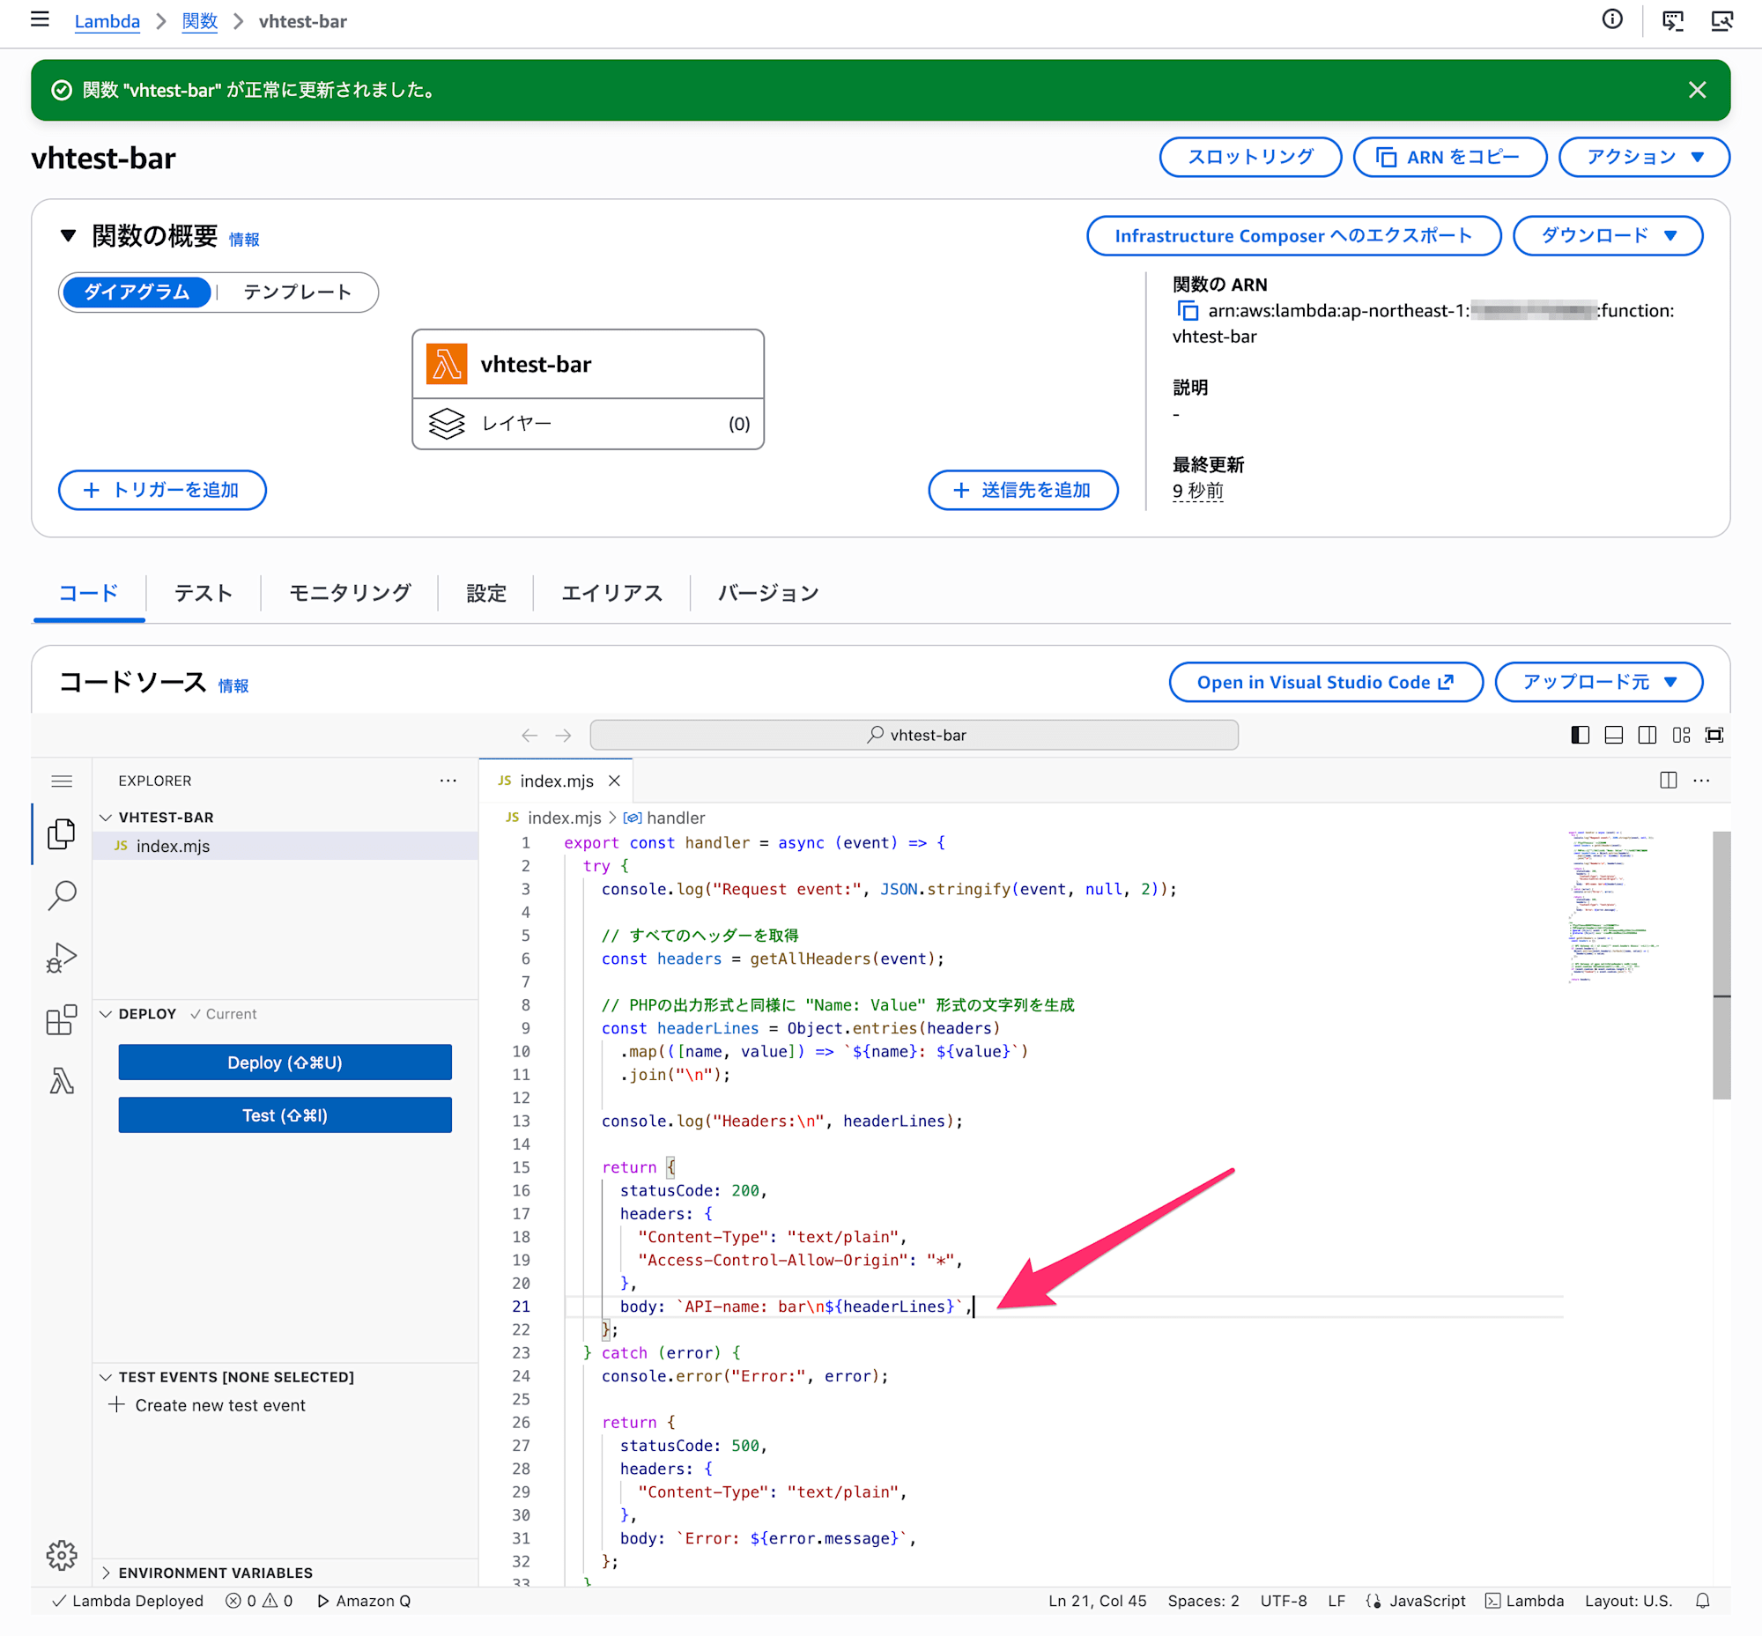Open the customize layout icon
The width and height of the screenshot is (1762, 1636).
point(1681,735)
